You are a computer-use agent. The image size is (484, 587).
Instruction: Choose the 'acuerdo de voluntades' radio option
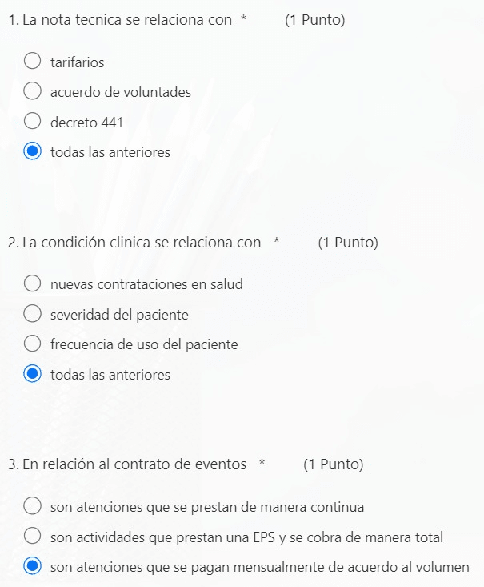[32, 91]
